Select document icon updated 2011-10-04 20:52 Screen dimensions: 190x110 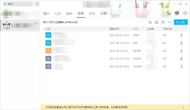pos(48,66)
